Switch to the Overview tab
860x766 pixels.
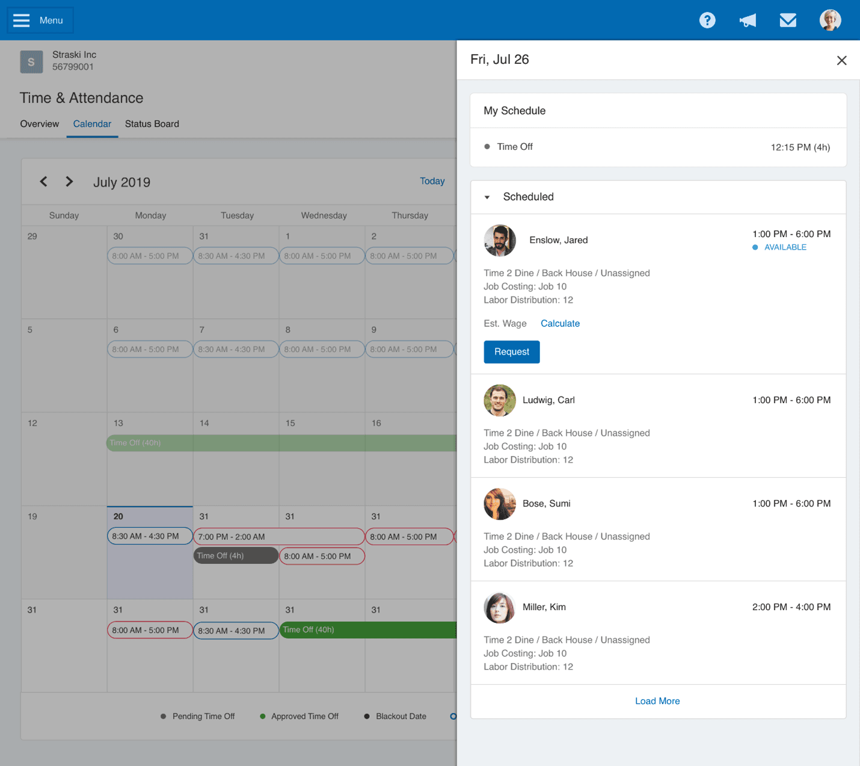40,124
